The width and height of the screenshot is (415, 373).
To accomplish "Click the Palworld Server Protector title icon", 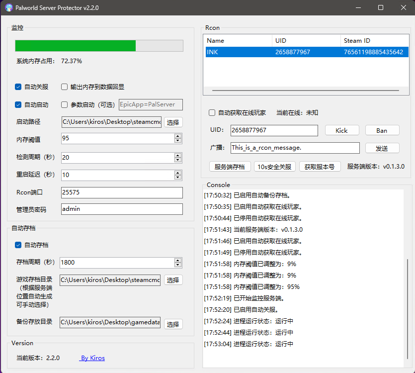I will pyautogui.click(x=9, y=7).
